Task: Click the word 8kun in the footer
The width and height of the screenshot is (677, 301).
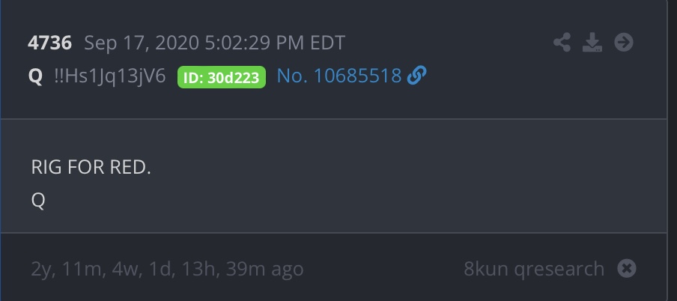Action: tap(486, 269)
